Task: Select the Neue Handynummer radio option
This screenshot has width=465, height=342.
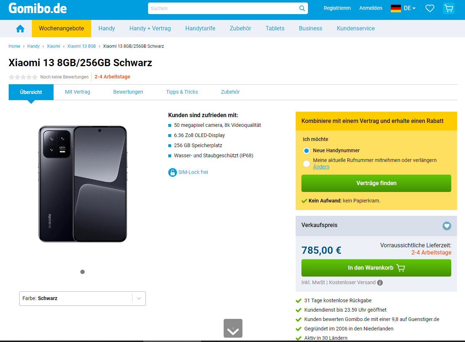Action: click(x=307, y=151)
